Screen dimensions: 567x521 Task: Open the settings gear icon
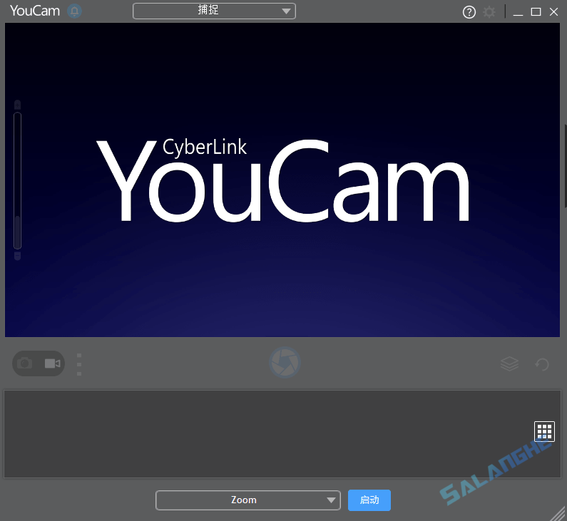pos(489,12)
